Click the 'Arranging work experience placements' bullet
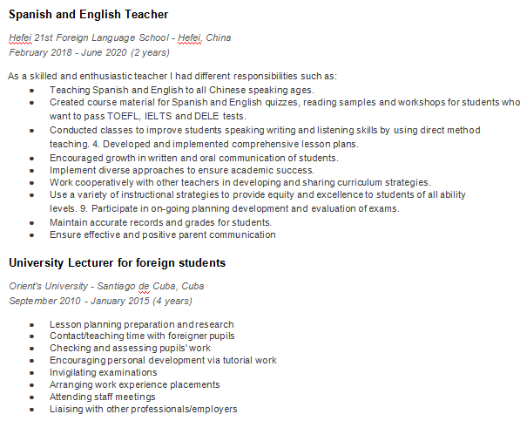 coord(134,384)
